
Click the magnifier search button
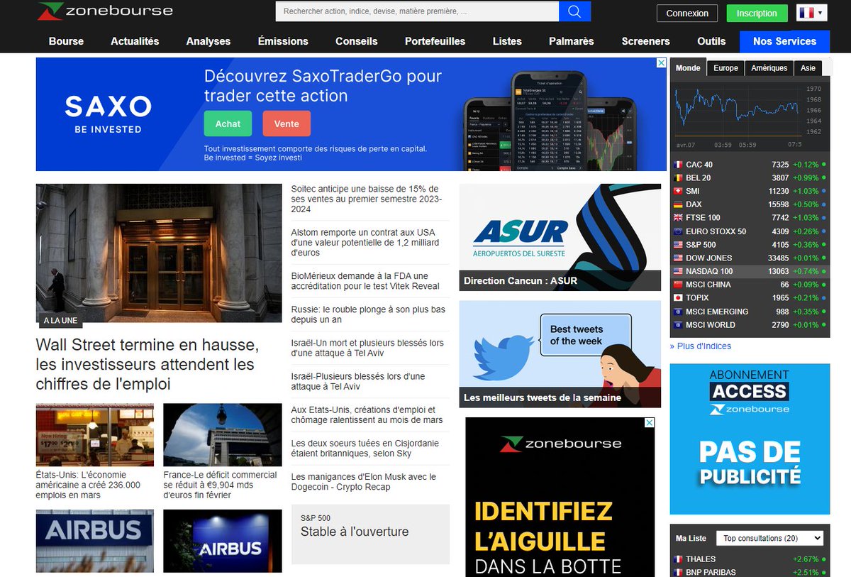[x=574, y=11]
